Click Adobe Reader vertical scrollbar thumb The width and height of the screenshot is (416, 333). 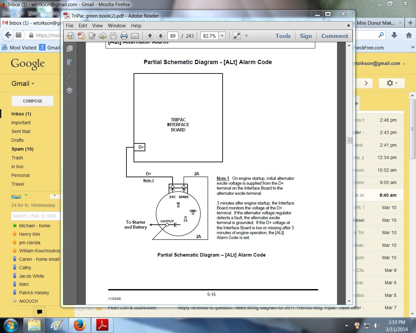pos(349,140)
